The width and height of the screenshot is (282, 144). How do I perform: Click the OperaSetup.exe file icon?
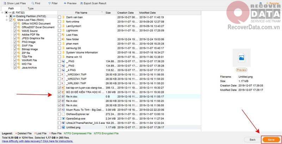pyautogui.click(x=63, y=119)
